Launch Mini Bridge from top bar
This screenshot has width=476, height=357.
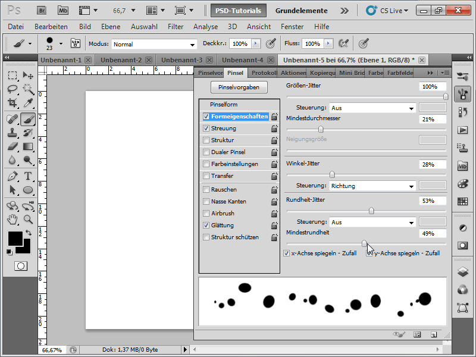[63, 11]
